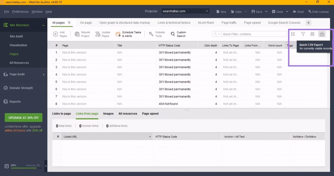Screen dimensions: 334x176
Task: Click the Add Pages toolbar icon
Action: [x=55, y=34]
